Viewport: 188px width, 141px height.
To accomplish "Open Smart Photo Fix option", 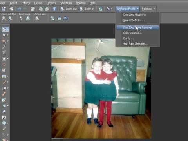I will [134, 20].
